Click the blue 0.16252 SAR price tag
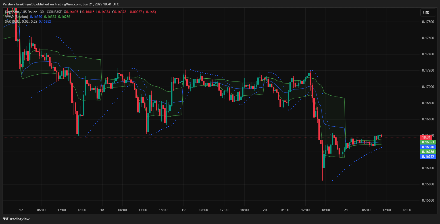This screenshot has width=440, height=224. 428,156
